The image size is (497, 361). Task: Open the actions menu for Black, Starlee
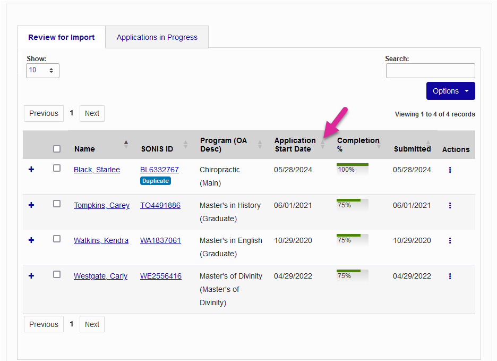tap(450, 170)
